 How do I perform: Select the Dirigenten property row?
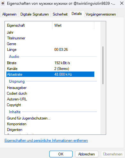(50, 130)
